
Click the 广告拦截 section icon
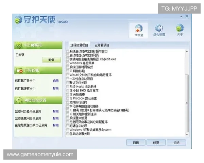click(19, 70)
